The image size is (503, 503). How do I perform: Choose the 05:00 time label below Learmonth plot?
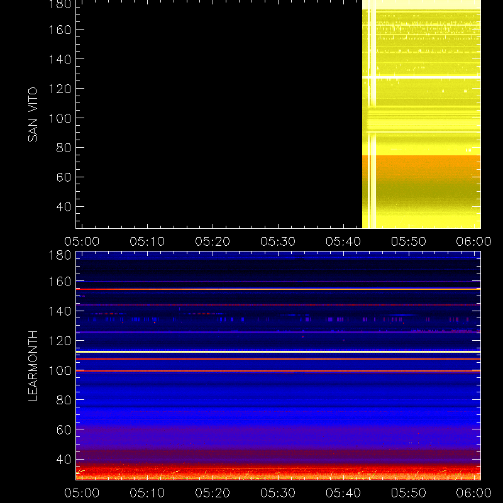click(x=82, y=493)
